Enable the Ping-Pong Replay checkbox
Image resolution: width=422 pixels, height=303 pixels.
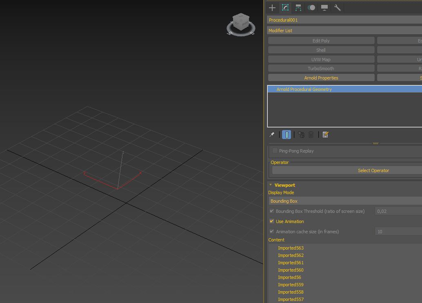click(x=275, y=151)
